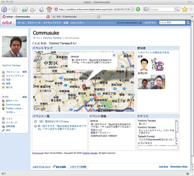
Task: Click the browser Forward arrow button
Action: coord(14,10)
